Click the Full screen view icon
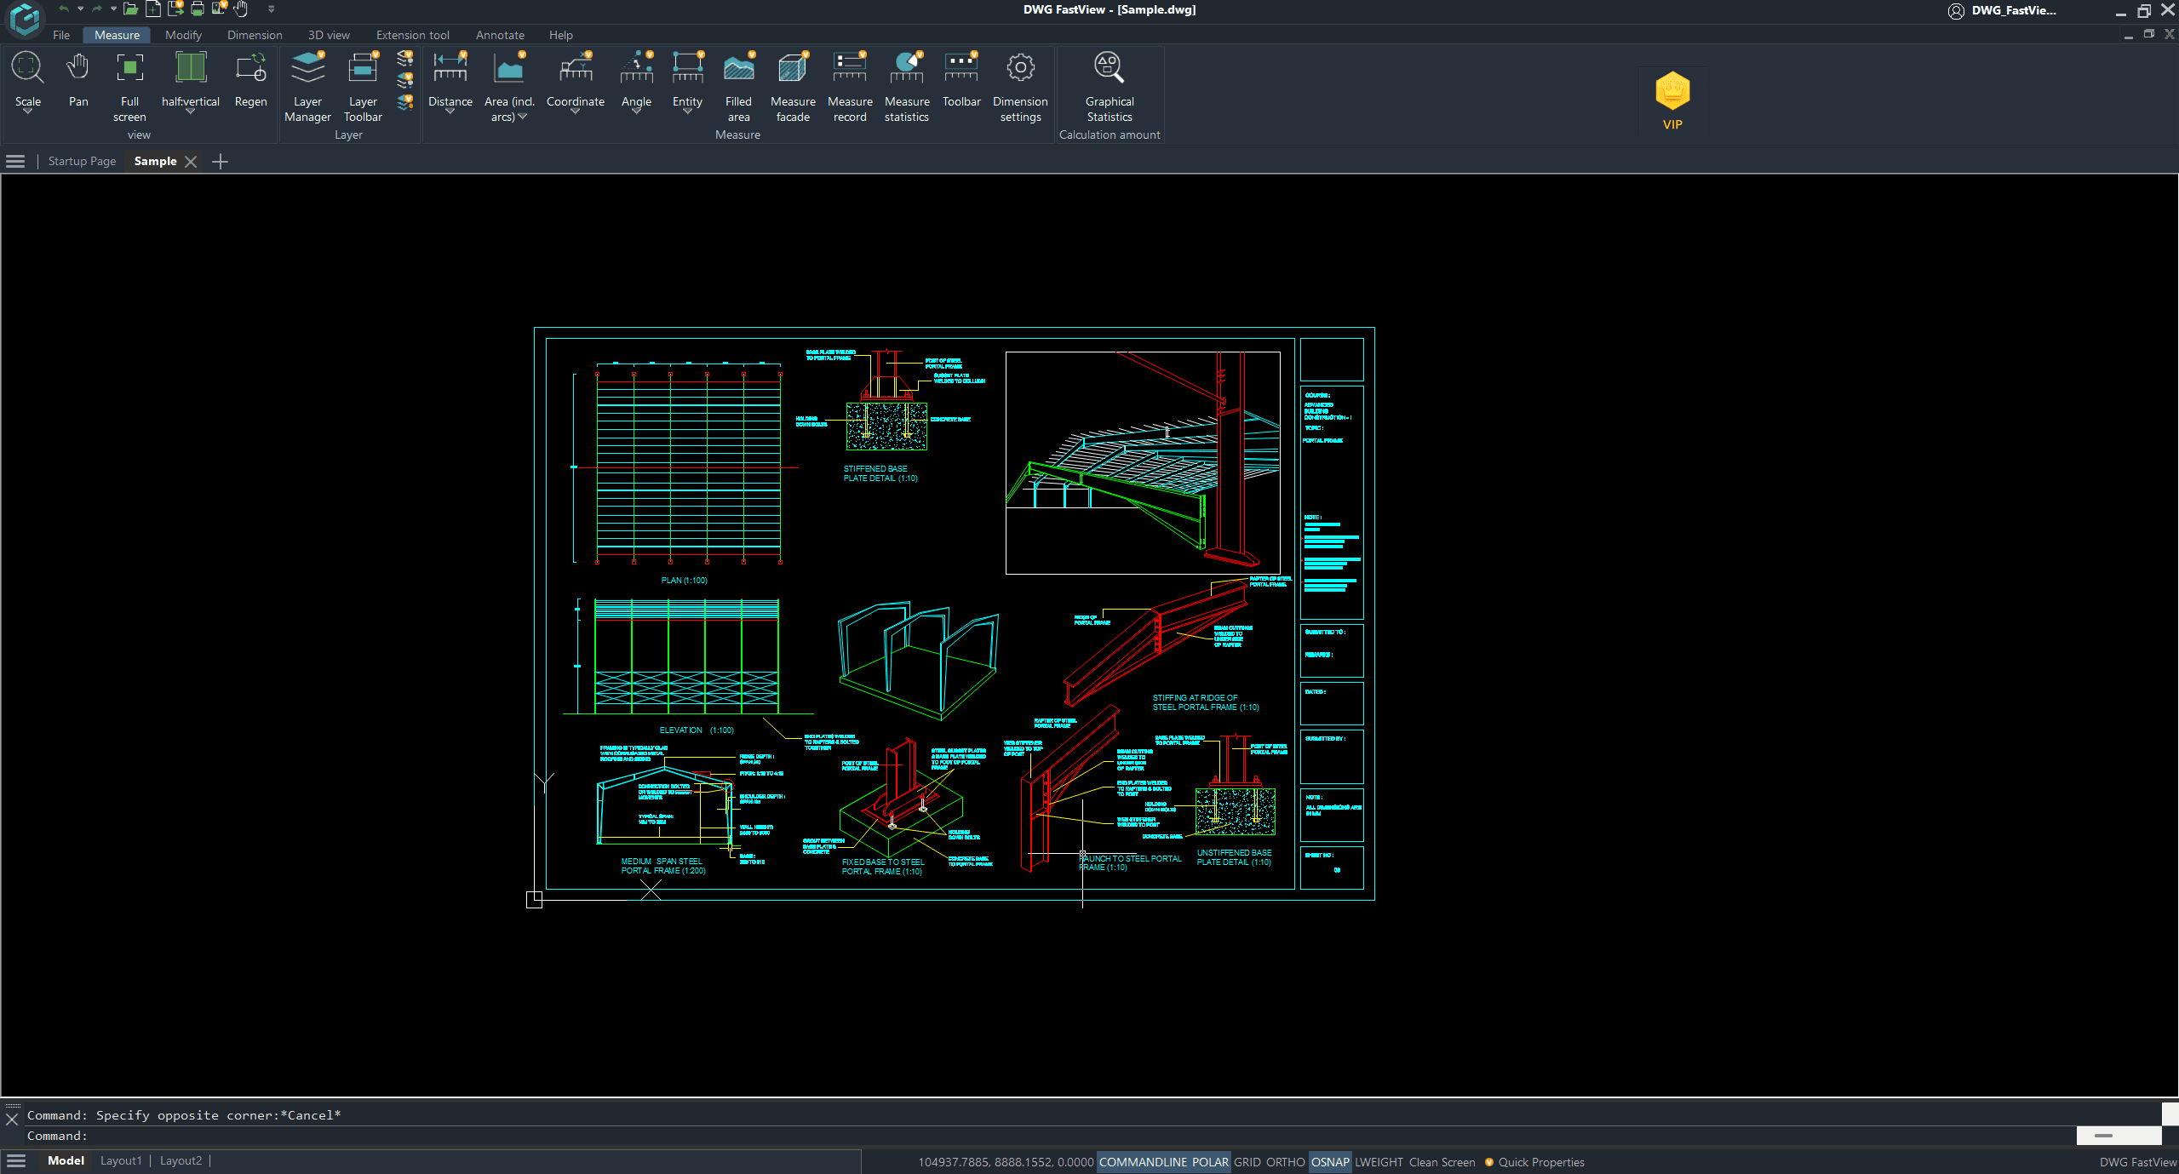This screenshot has height=1174, width=2179. (x=129, y=68)
